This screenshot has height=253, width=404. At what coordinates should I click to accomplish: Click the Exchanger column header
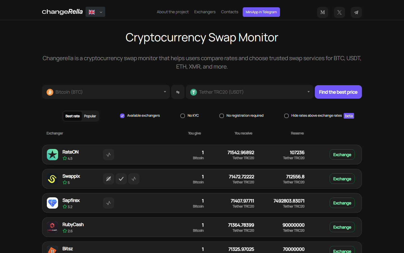coord(55,133)
